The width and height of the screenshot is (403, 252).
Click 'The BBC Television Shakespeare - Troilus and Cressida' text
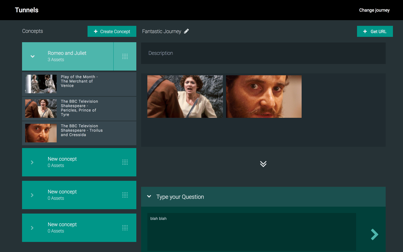(x=82, y=130)
